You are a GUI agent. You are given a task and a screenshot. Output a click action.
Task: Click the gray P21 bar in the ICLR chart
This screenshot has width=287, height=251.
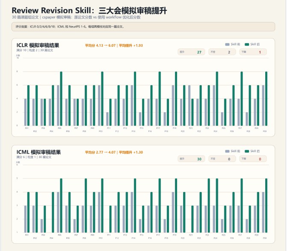pyautogui.click(x=189, y=105)
